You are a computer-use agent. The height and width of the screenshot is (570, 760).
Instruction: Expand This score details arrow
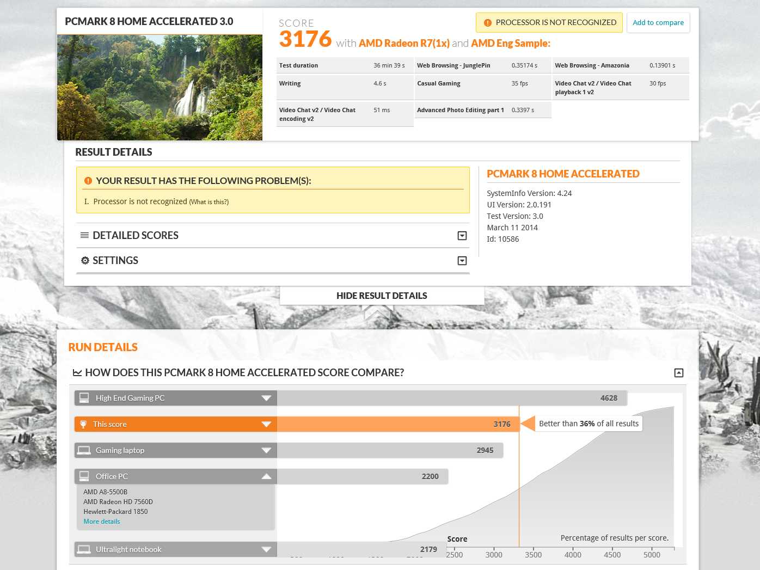click(266, 424)
